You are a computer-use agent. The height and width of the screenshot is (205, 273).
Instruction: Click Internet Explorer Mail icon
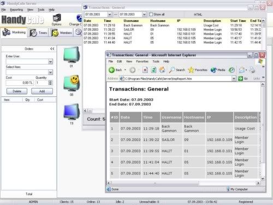point(242,70)
